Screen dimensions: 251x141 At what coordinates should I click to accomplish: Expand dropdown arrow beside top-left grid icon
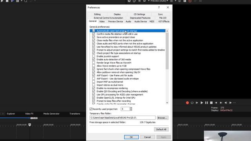22,1
